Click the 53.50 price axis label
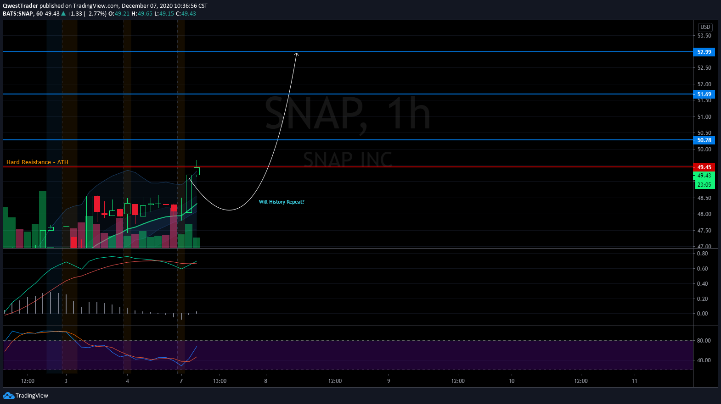 704,36
